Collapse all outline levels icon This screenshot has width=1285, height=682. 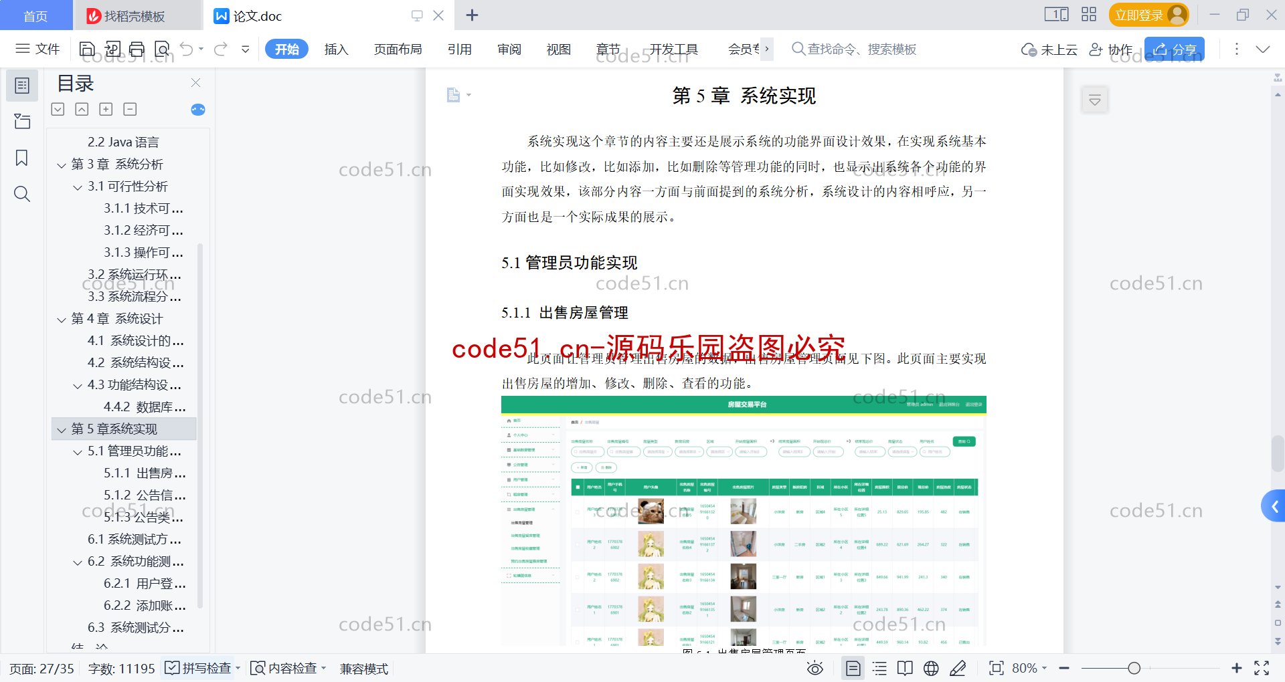(82, 109)
